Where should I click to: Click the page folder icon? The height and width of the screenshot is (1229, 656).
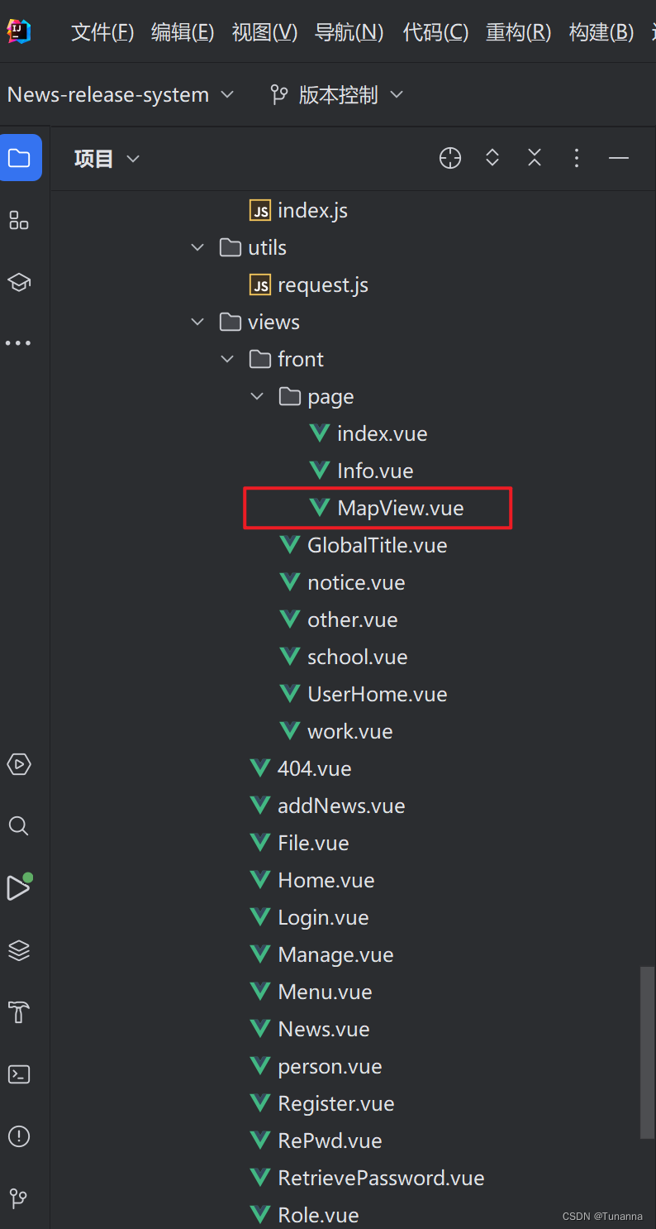pos(290,396)
